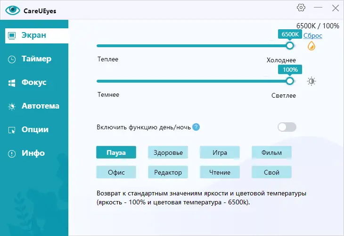344x236 pixels.
Task: Click the 6500K / 100% status text
Action: (x=318, y=25)
